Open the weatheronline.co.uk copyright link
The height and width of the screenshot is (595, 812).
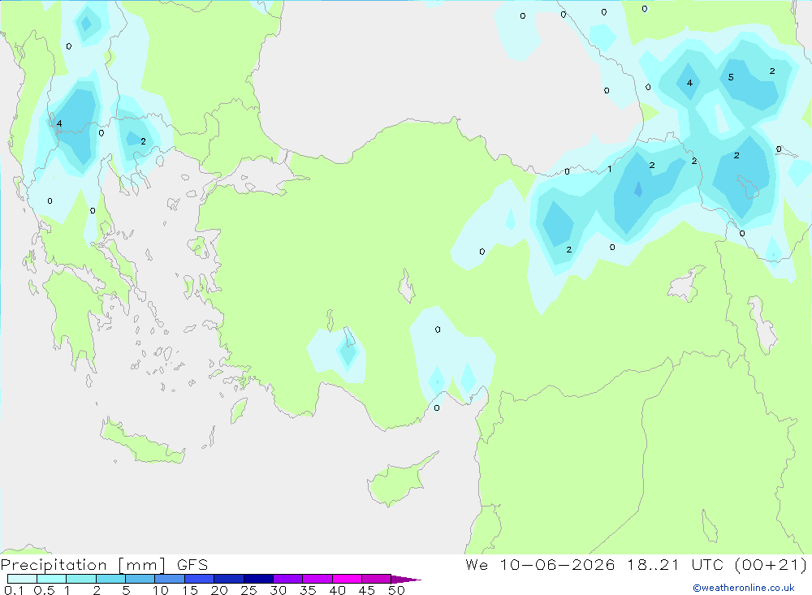pyautogui.click(x=744, y=588)
